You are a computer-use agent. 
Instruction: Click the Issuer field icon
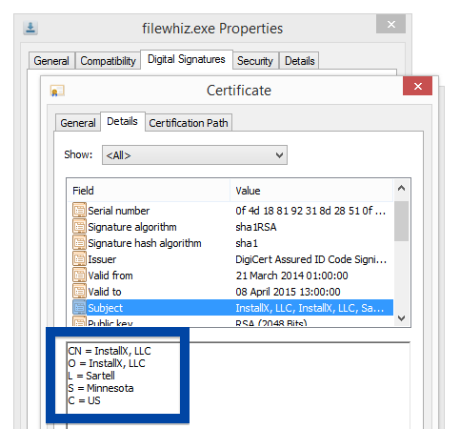(x=79, y=259)
